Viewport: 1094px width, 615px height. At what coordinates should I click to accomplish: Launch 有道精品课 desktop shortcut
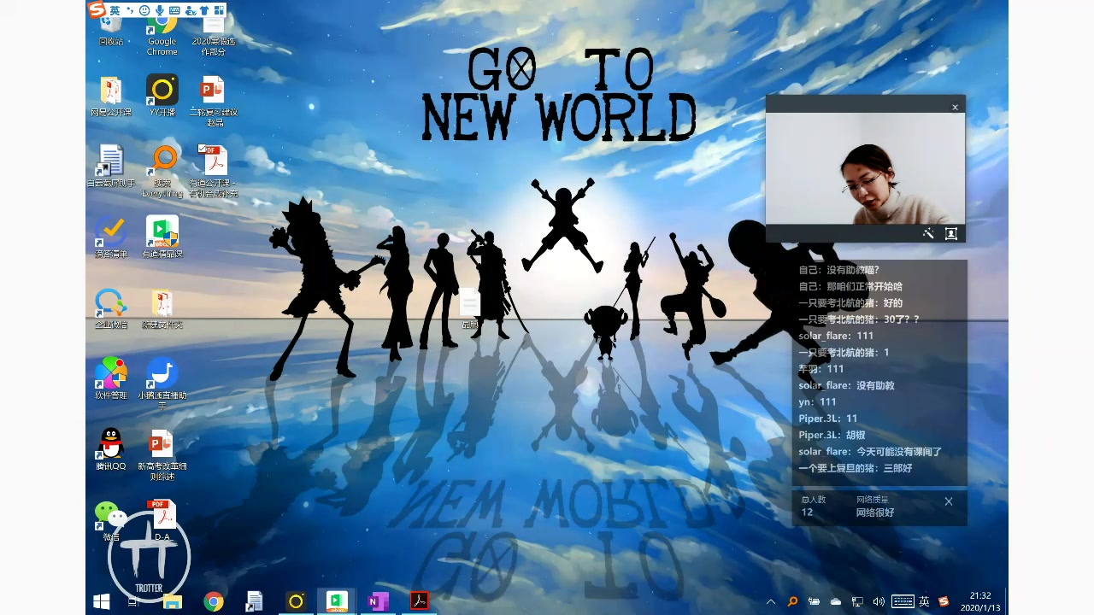click(162, 237)
